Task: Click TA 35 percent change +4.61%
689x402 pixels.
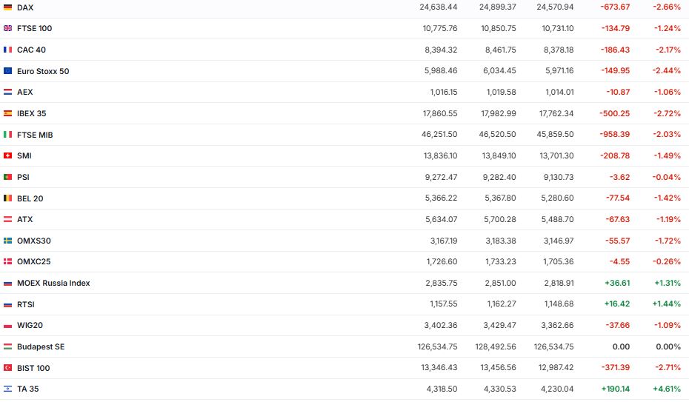Action: pos(667,389)
